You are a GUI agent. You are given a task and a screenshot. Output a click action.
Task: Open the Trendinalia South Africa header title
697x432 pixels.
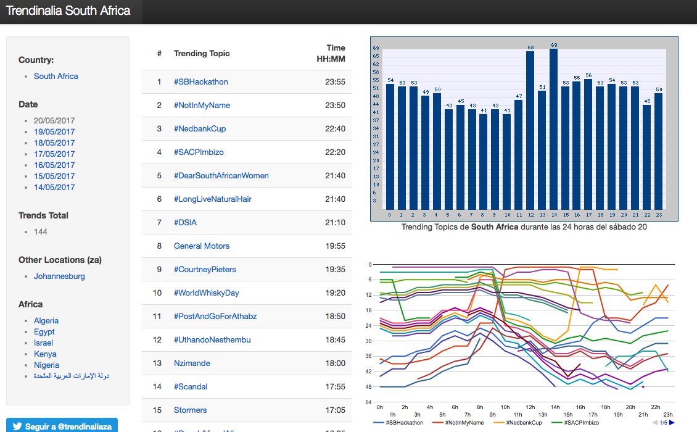[68, 10]
